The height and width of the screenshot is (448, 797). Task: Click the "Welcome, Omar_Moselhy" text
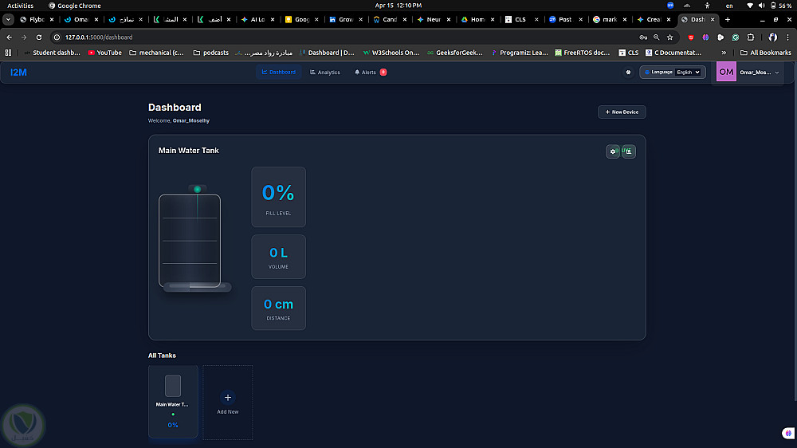coord(179,120)
